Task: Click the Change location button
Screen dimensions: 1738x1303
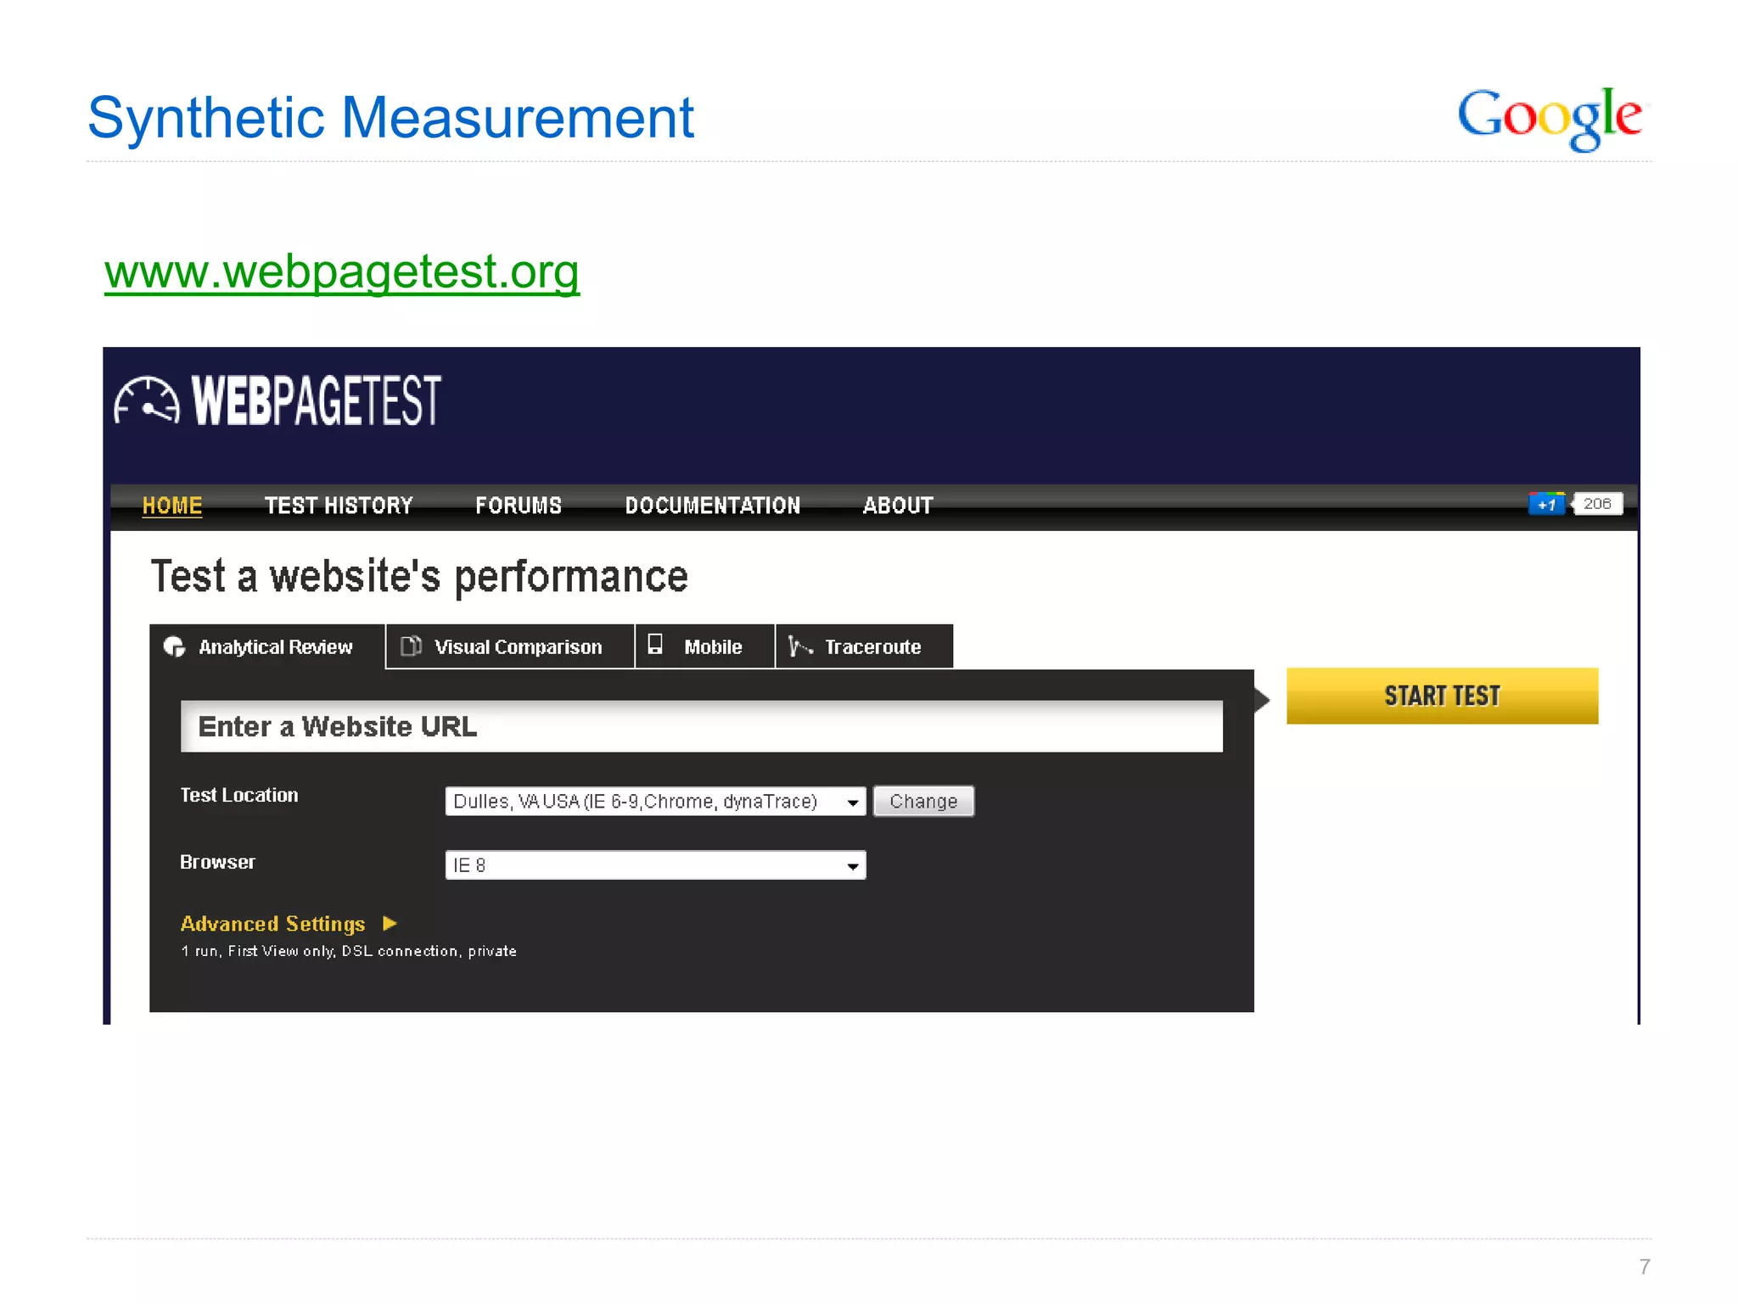Action: pos(923,802)
